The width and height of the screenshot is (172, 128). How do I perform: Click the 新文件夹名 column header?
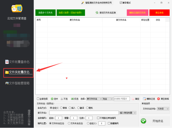(x=121, y=20)
